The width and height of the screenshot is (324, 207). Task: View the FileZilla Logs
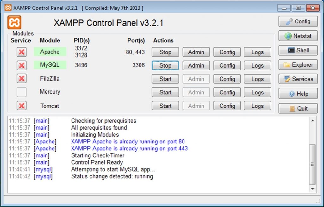click(258, 79)
